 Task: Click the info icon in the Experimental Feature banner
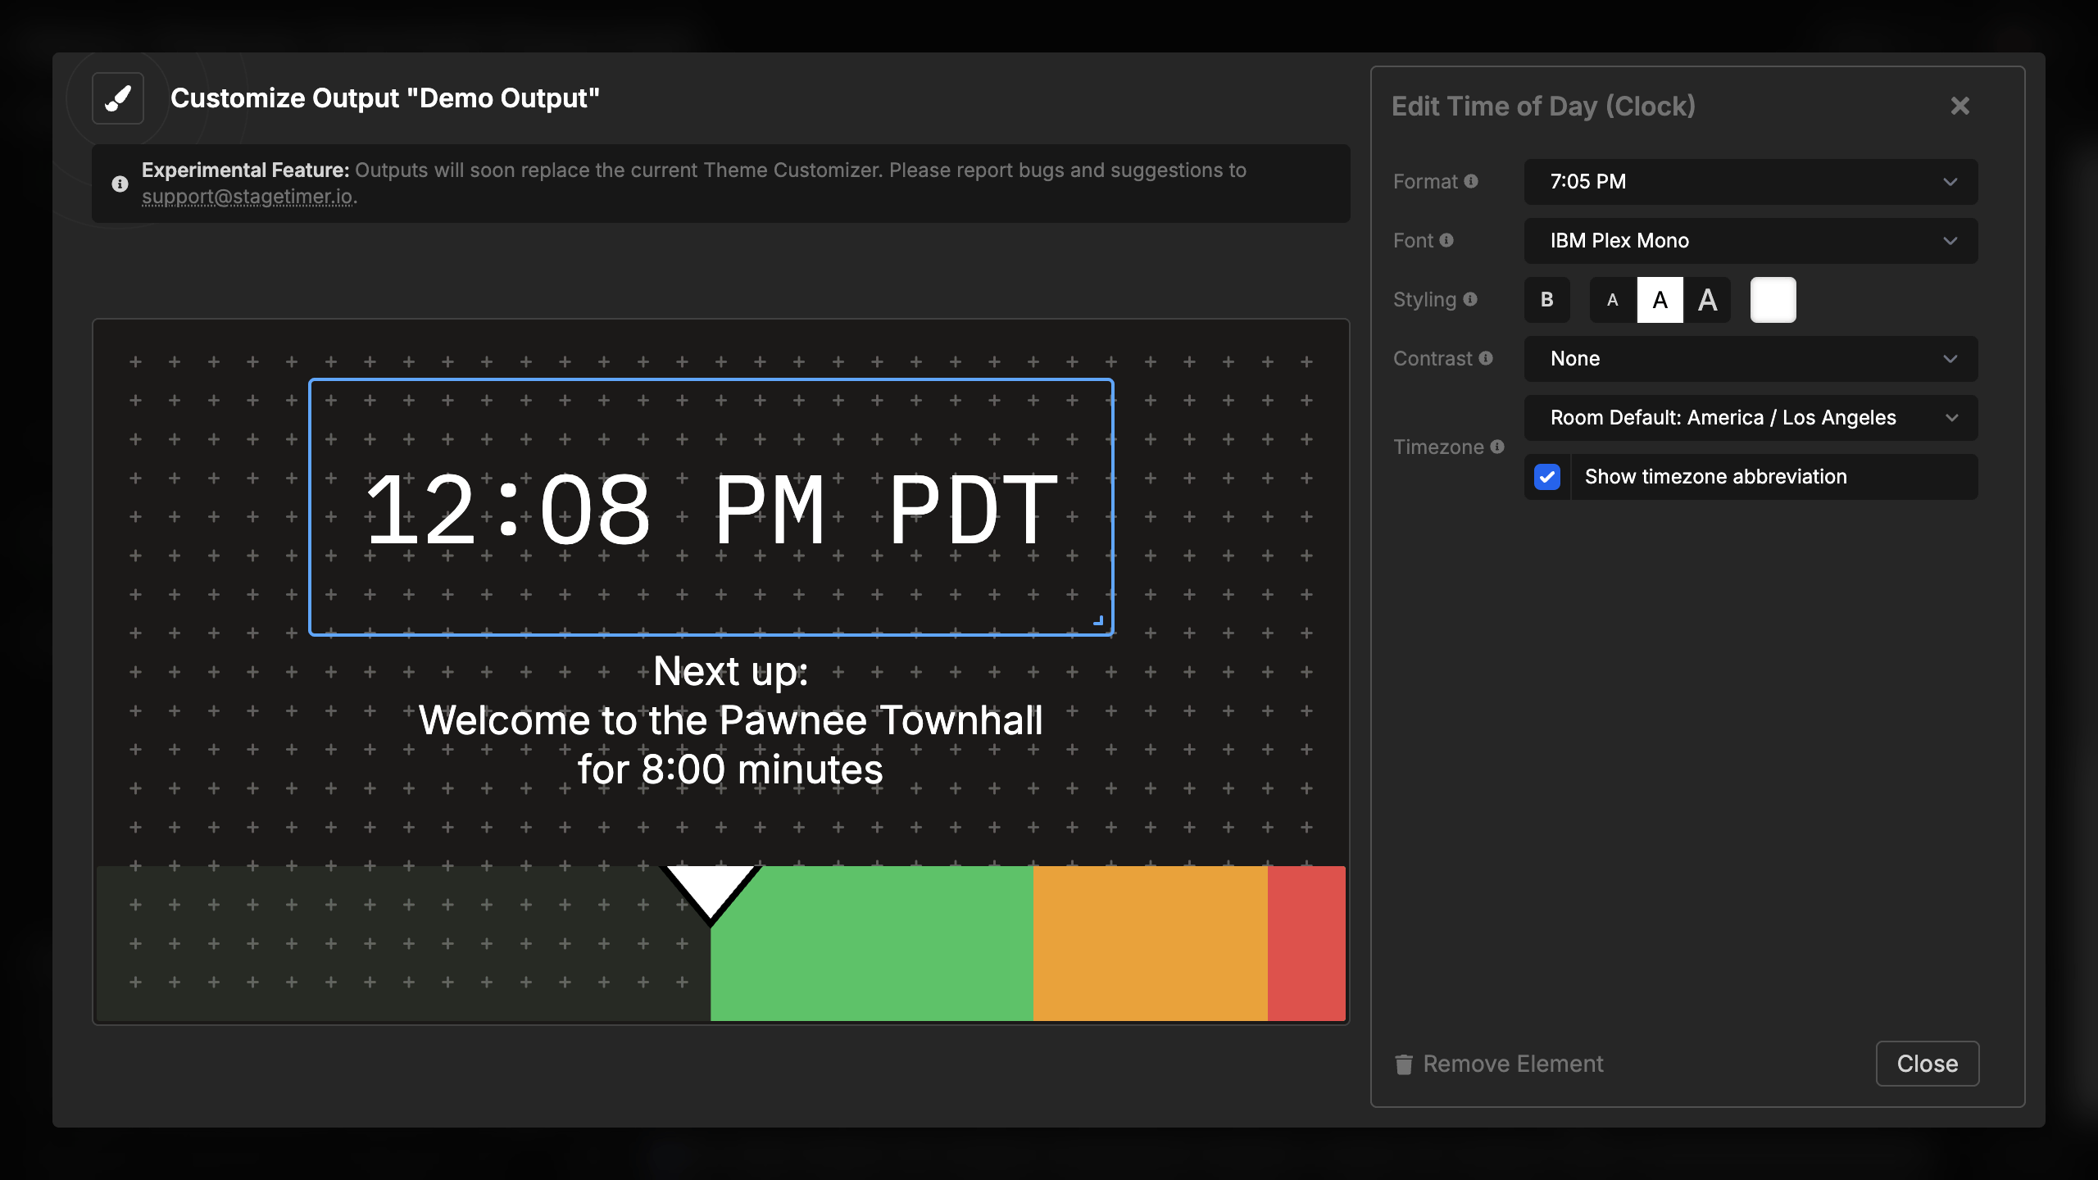pos(120,184)
